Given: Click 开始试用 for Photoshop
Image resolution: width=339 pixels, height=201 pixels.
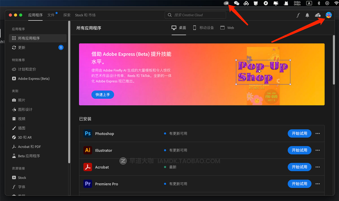Looking at the screenshot, I should click(299, 133).
